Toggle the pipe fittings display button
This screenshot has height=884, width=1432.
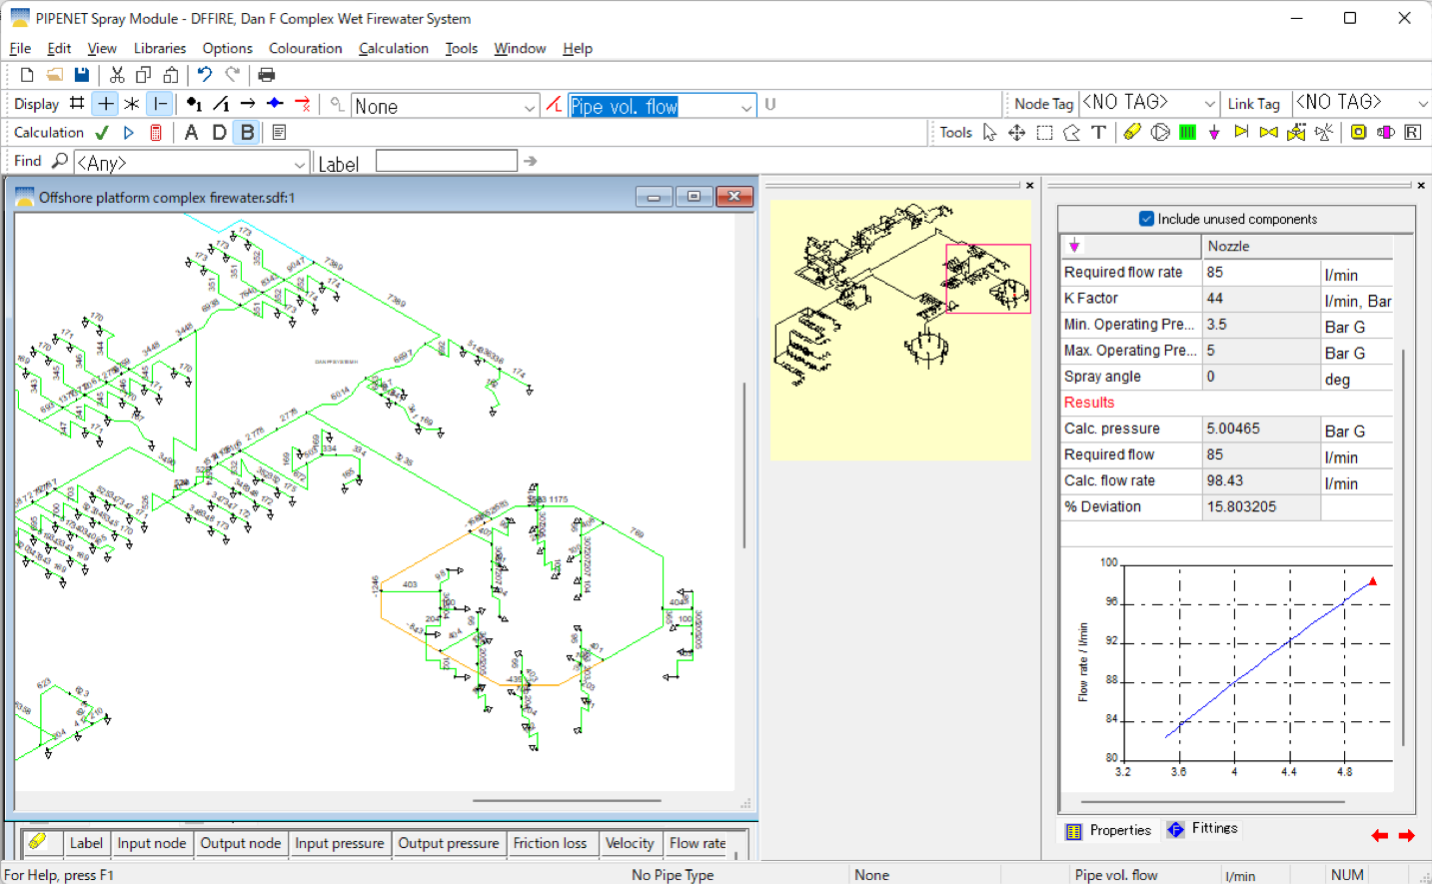(x=160, y=104)
